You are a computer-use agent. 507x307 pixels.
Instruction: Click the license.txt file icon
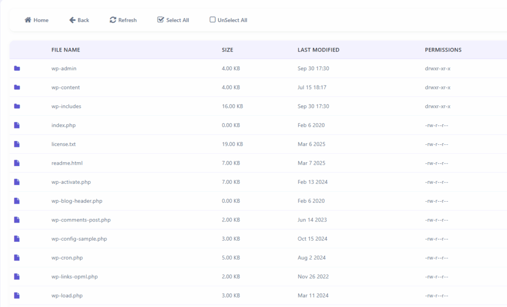pos(17,144)
